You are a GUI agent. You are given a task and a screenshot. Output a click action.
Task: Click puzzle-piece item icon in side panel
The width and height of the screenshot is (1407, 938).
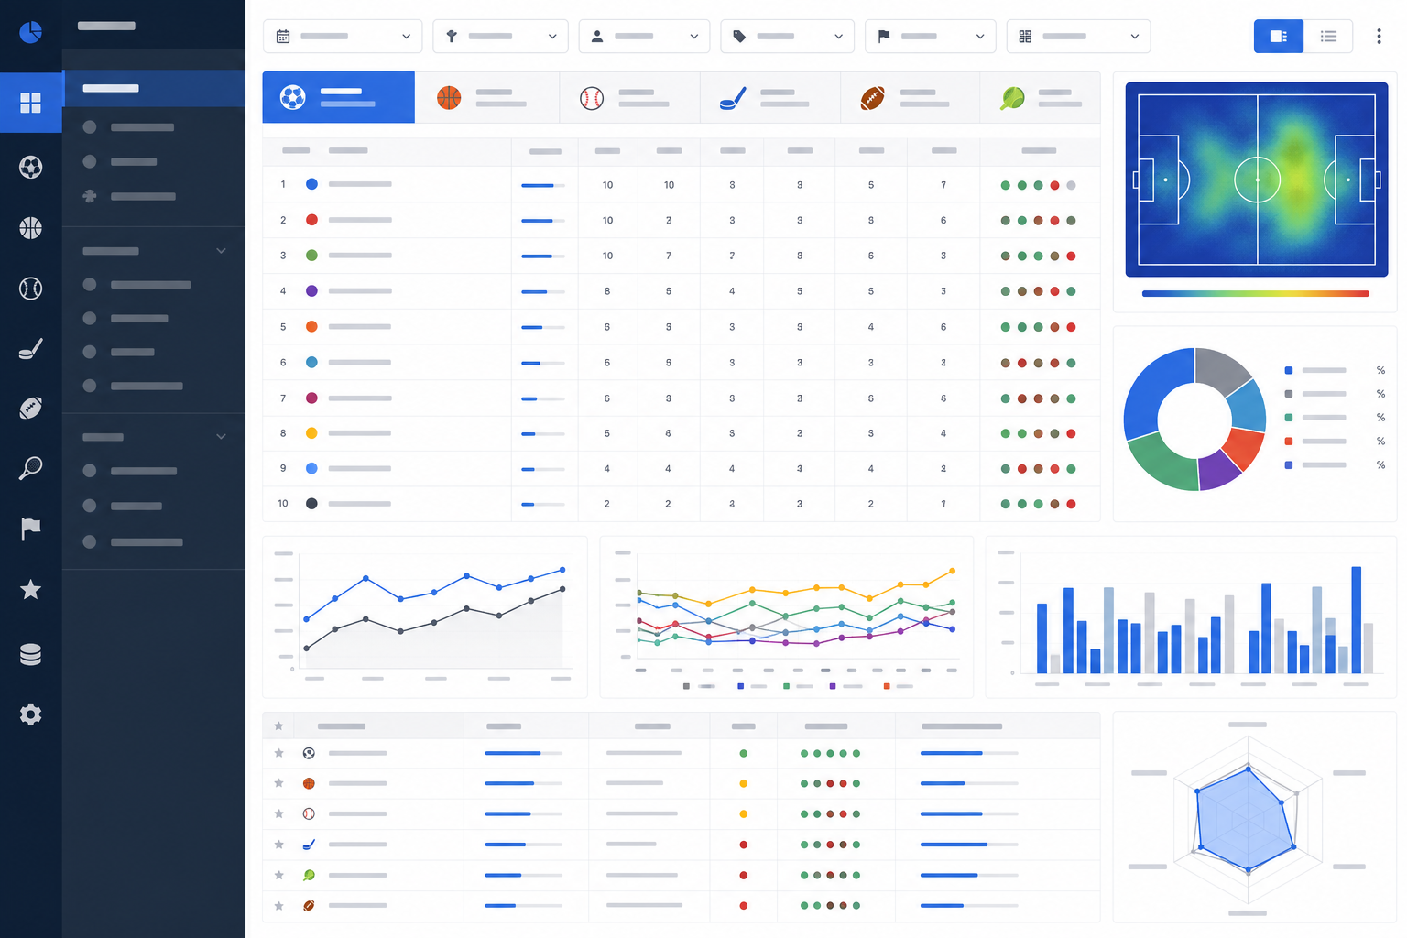89,196
